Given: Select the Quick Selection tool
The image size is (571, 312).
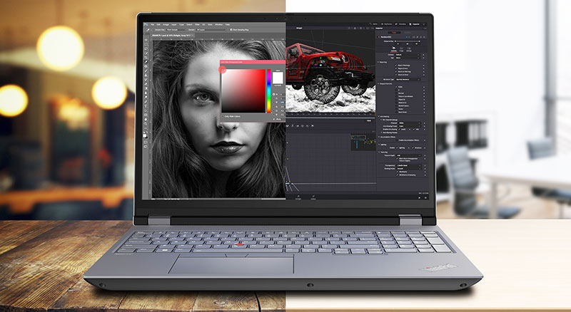Looking at the screenshot, I should [146, 53].
